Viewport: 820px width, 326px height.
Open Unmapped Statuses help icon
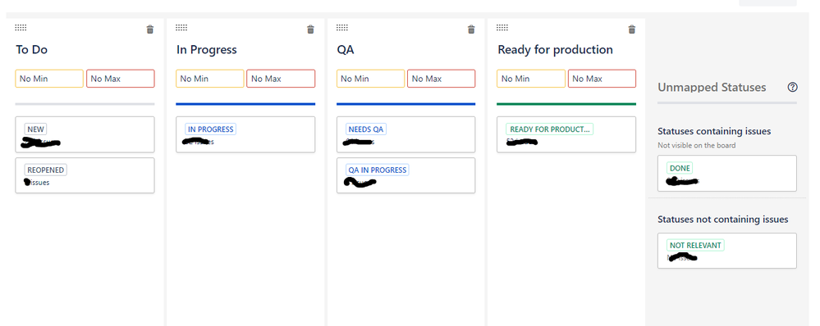[792, 87]
